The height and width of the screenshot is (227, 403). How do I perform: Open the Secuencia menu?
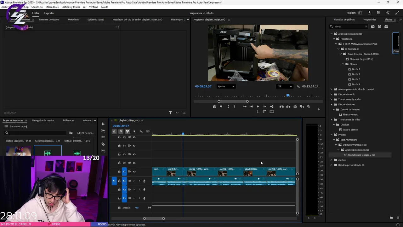coord(37,7)
